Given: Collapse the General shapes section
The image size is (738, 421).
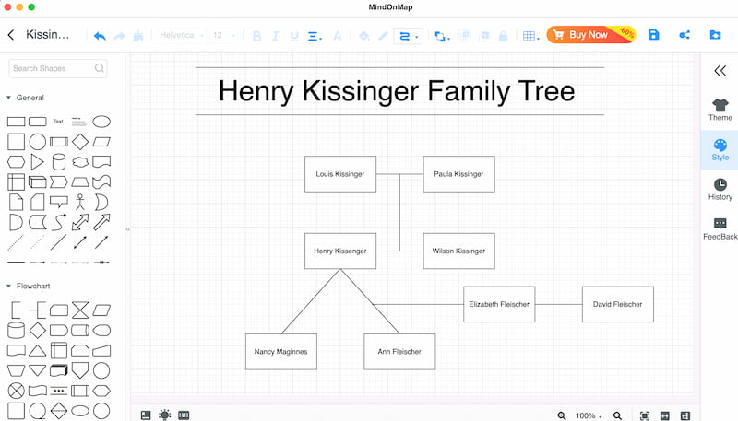Looking at the screenshot, I should point(8,98).
